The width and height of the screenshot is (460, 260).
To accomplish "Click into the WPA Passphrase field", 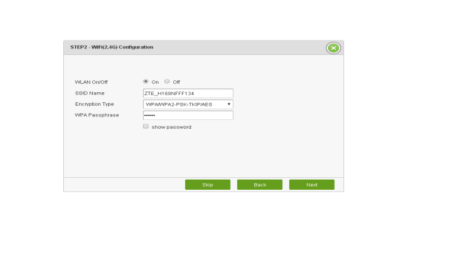I will coord(188,115).
